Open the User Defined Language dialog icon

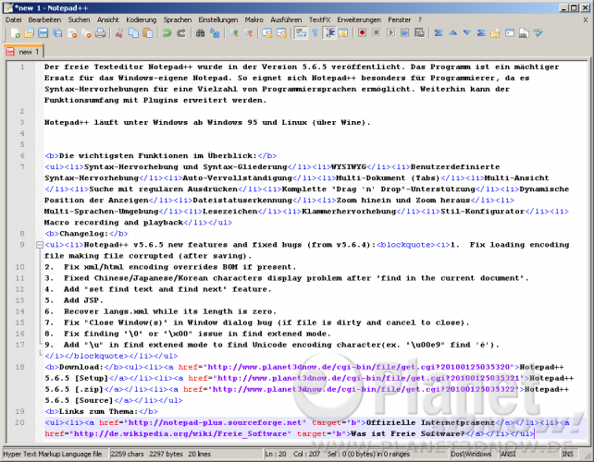click(x=343, y=33)
